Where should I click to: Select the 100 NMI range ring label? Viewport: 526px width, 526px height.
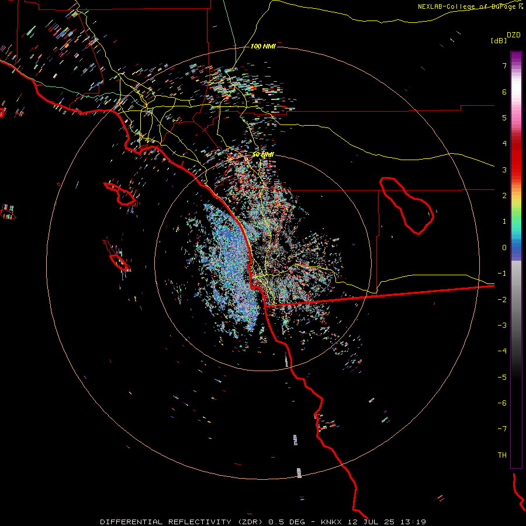[263, 46]
